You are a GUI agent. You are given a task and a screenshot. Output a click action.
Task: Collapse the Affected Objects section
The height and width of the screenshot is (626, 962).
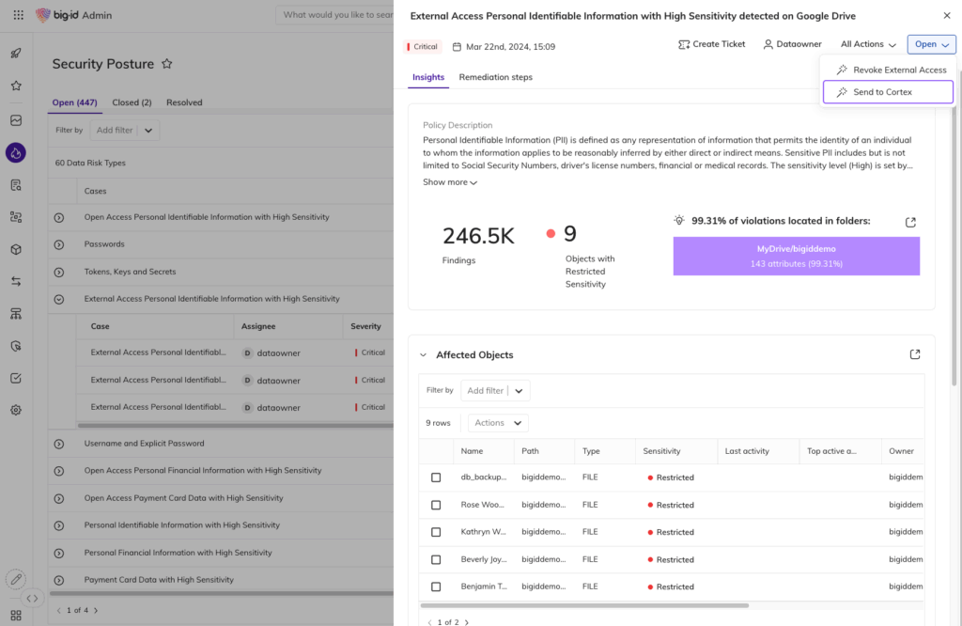(424, 355)
